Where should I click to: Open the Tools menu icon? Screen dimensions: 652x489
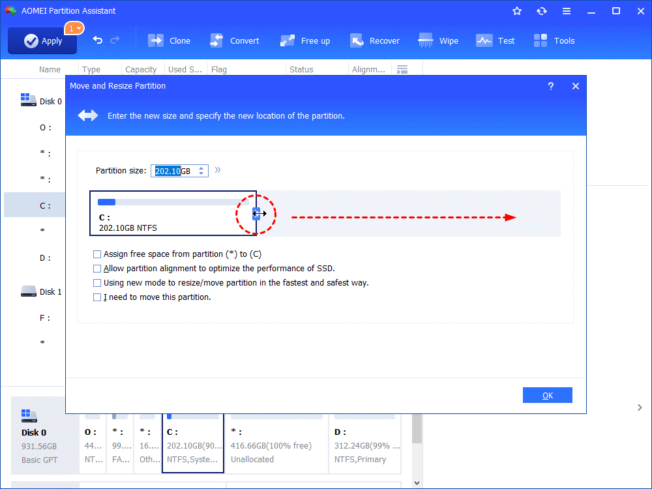[541, 40]
